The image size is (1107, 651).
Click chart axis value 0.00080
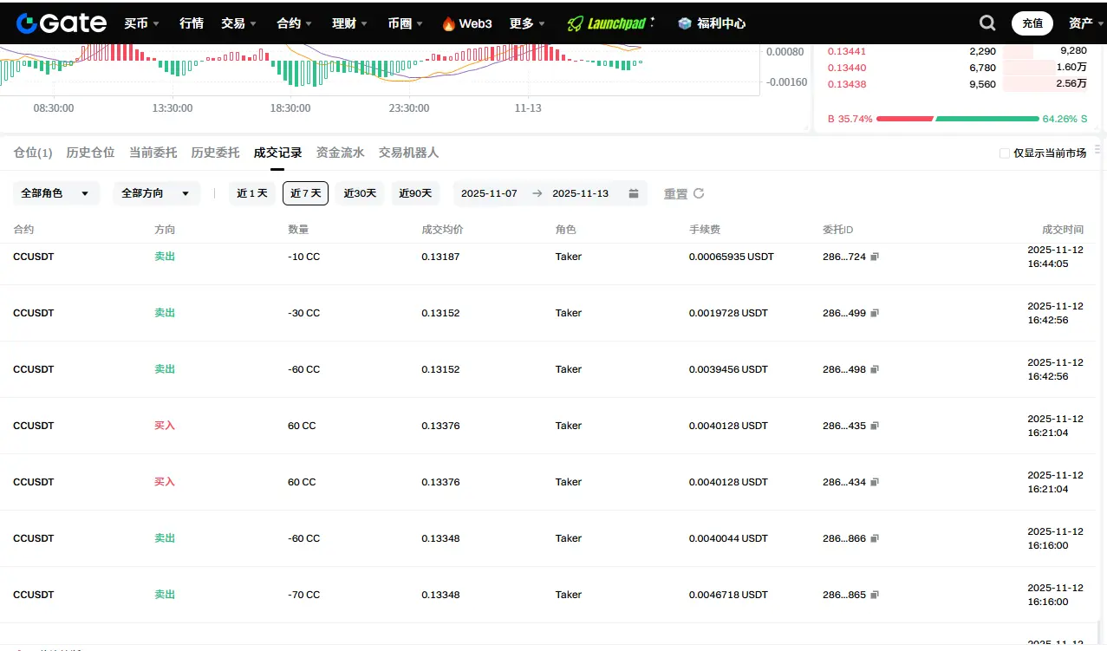786,51
